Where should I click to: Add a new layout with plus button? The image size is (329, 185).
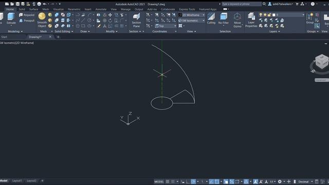click(42, 181)
